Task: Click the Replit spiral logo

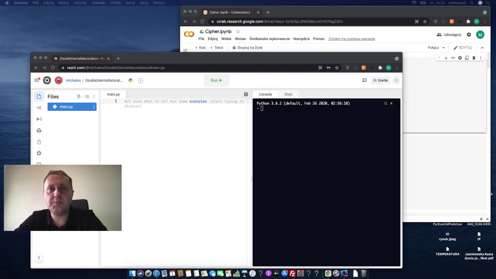Action: click(x=47, y=80)
